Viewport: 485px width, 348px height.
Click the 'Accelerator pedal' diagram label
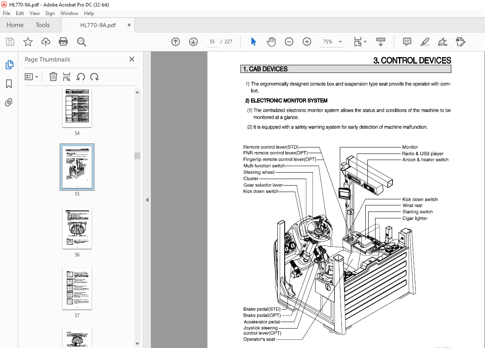tap(262, 322)
